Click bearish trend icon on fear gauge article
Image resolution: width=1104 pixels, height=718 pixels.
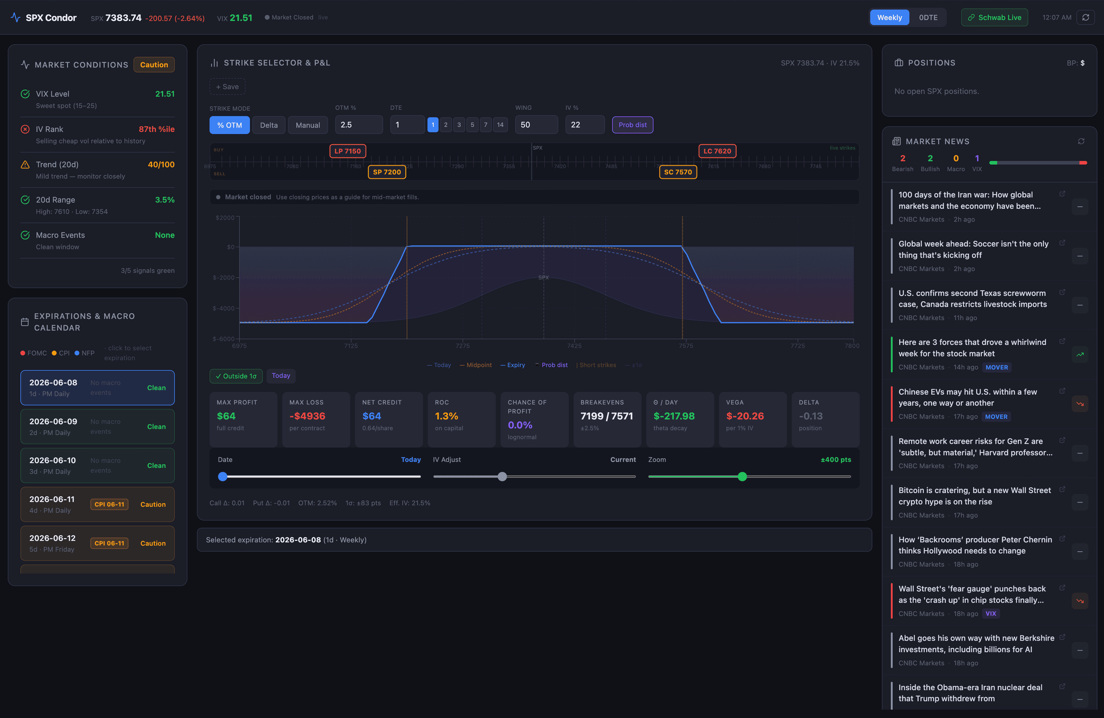click(1080, 601)
